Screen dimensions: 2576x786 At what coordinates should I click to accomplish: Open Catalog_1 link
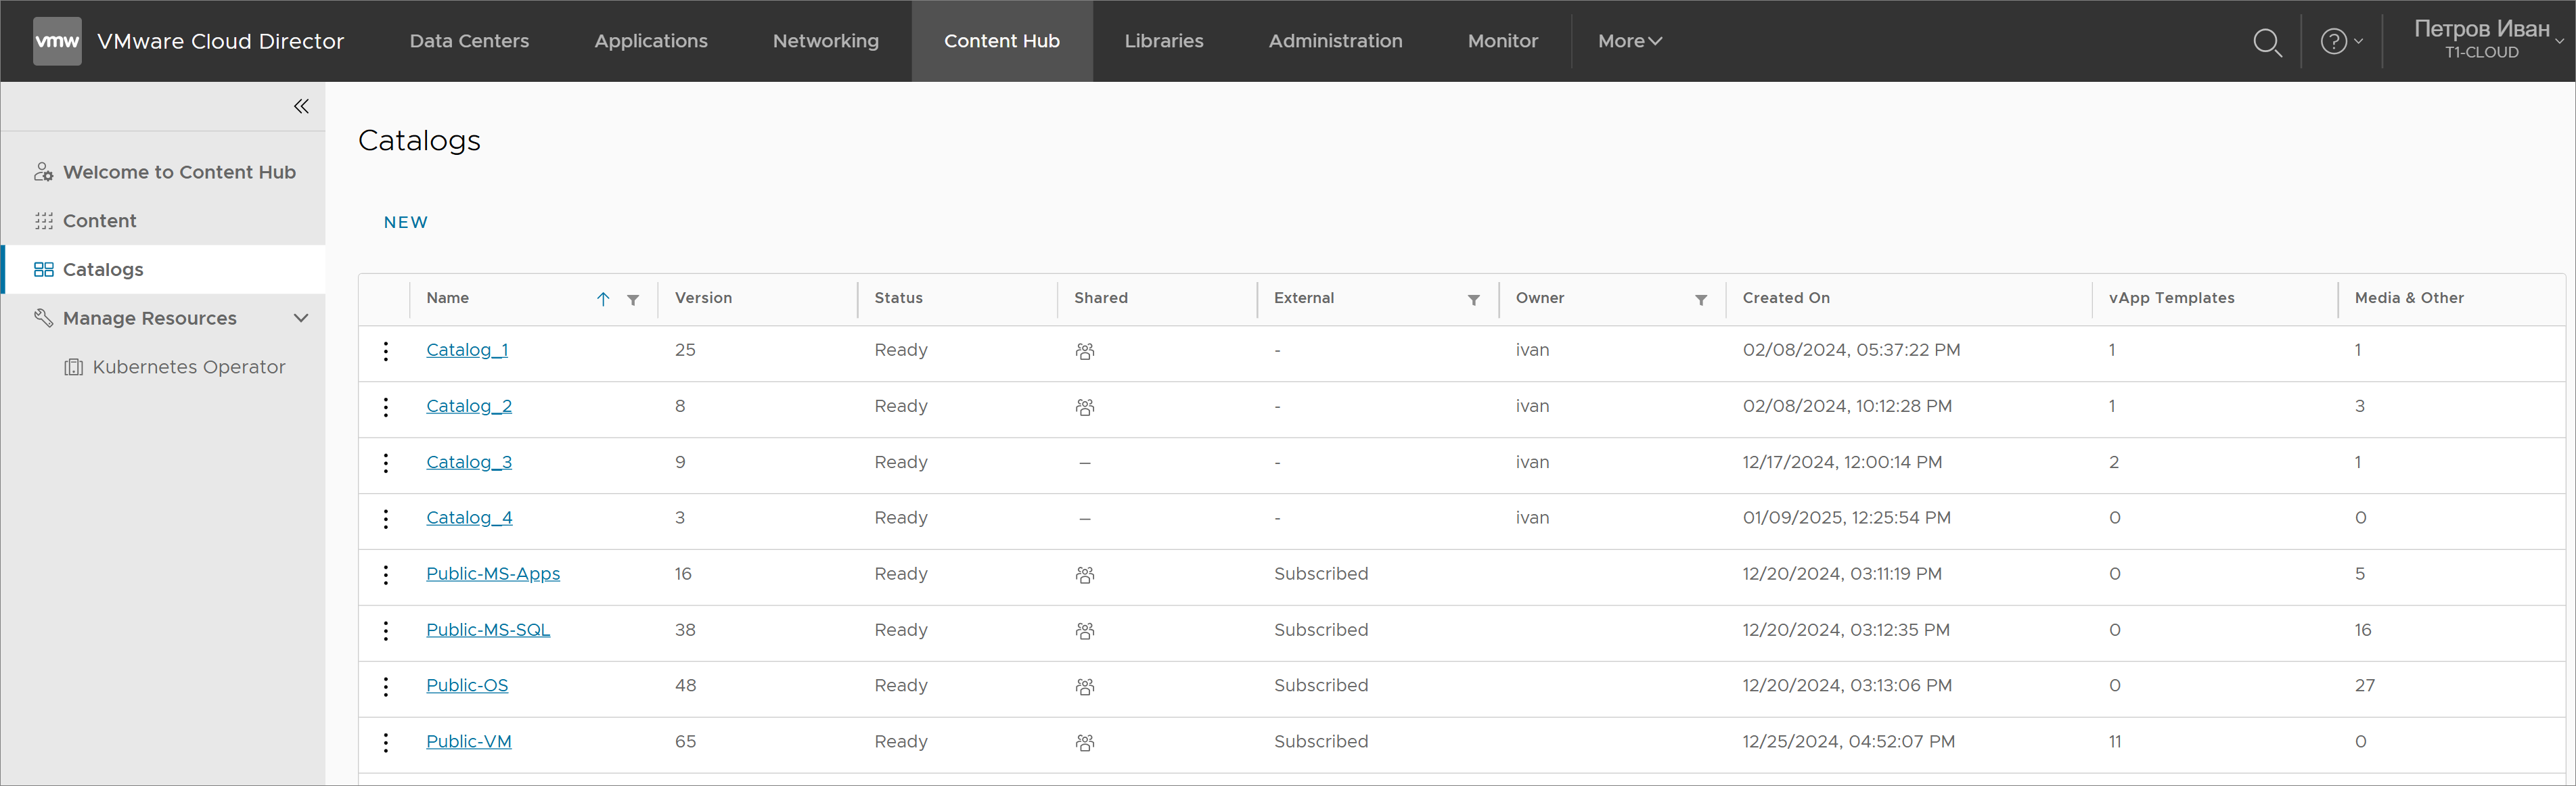pos(467,350)
